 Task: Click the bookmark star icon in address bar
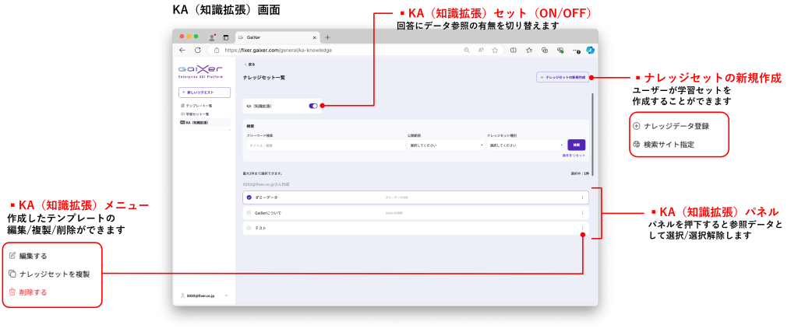pyautogui.click(x=495, y=50)
